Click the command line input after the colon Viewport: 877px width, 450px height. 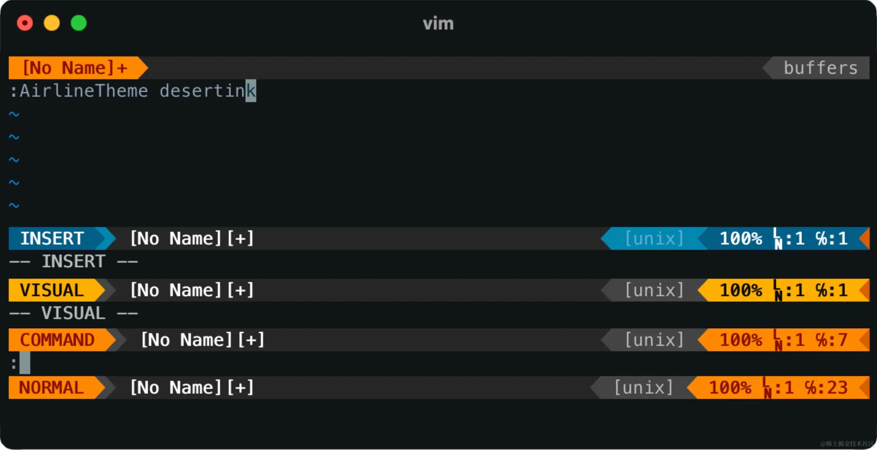[25, 363]
